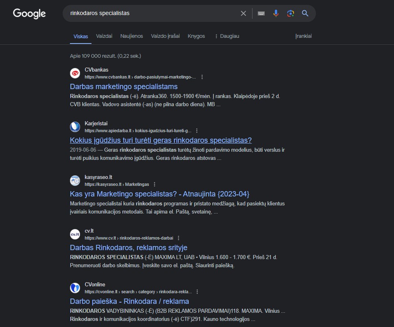Open the Įrankiai search tools
This screenshot has height=327, width=394.
(303, 36)
